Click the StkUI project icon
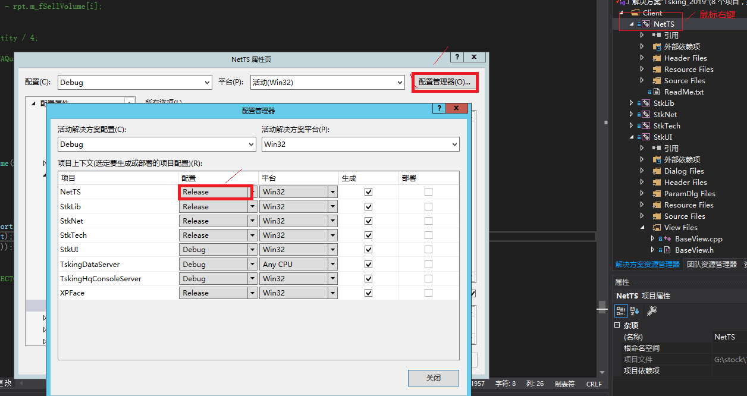The width and height of the screenshot is (747, 396). click(646, 137)
